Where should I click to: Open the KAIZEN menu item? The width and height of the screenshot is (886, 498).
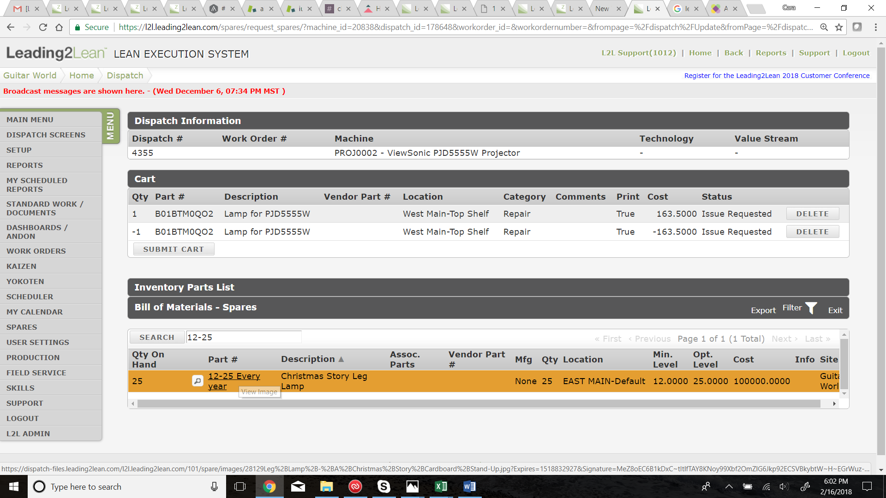click(x=51, y=266)
